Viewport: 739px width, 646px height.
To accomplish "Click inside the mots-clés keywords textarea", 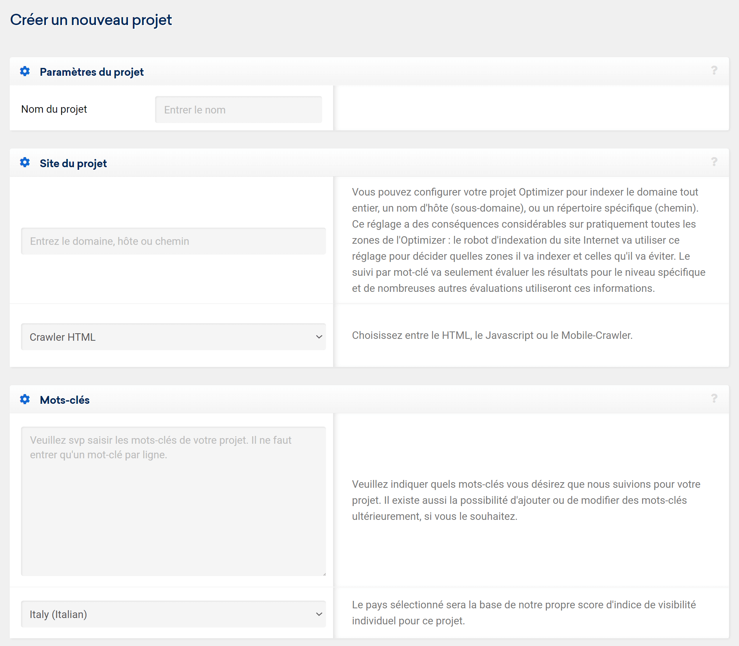I will pyautogui.click(x=173, y=501).
